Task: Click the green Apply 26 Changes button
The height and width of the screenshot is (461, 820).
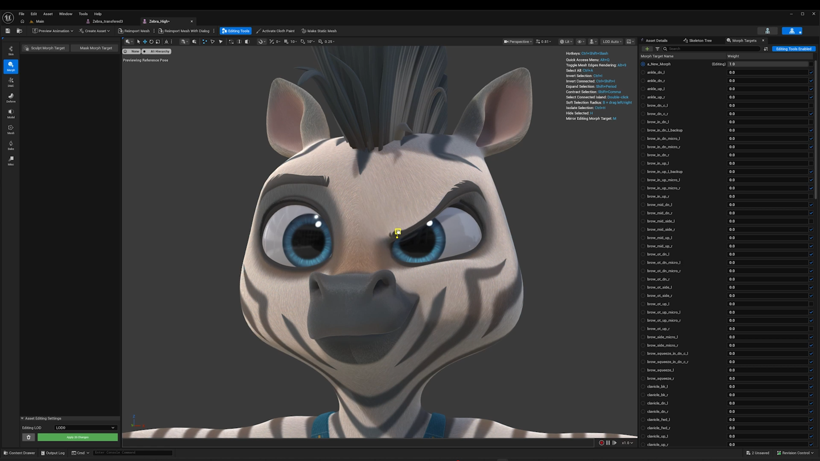Action: click(77, 437)
